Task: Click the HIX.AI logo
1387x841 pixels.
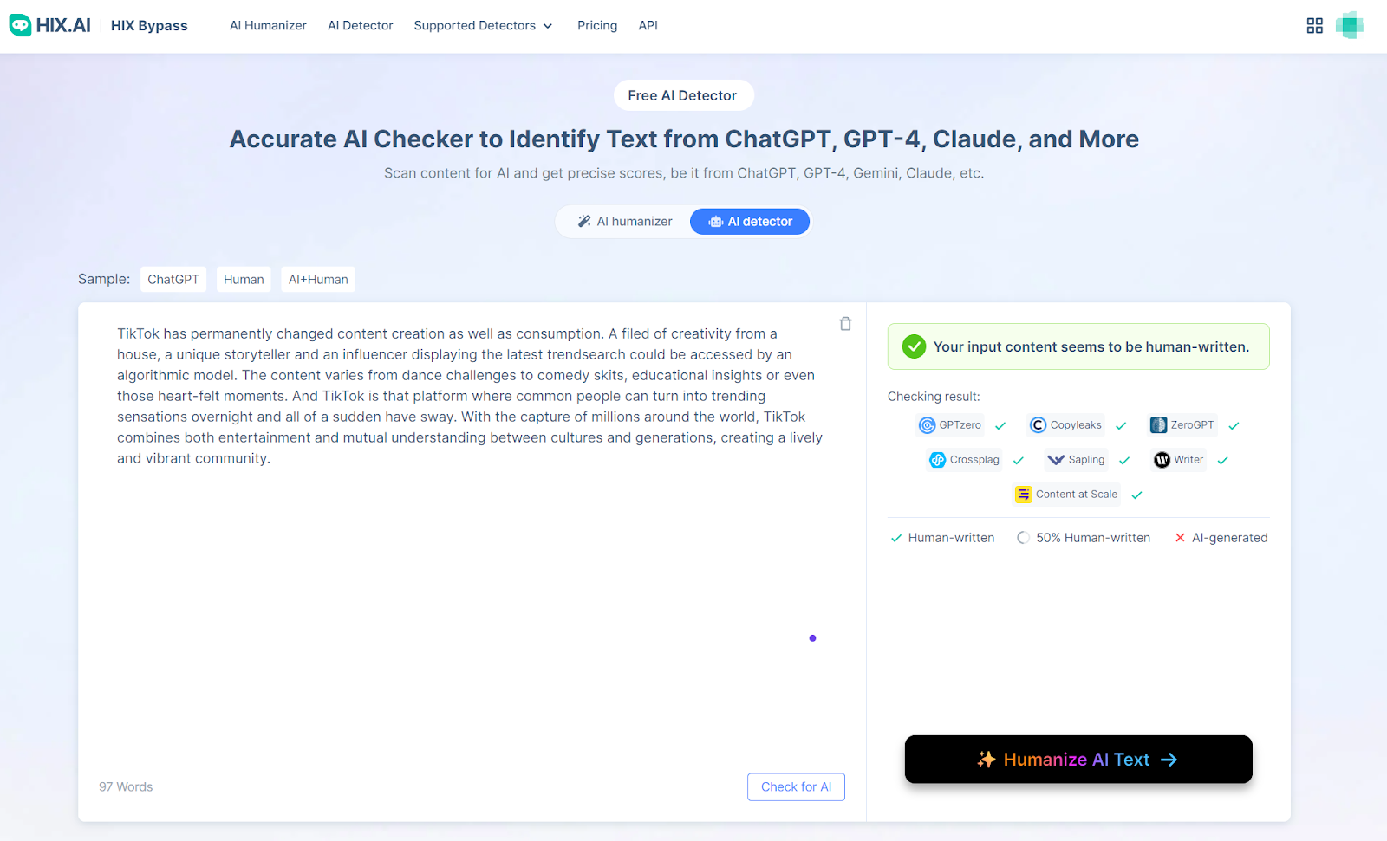Action: pyautogui.click(x=49, y=25)
